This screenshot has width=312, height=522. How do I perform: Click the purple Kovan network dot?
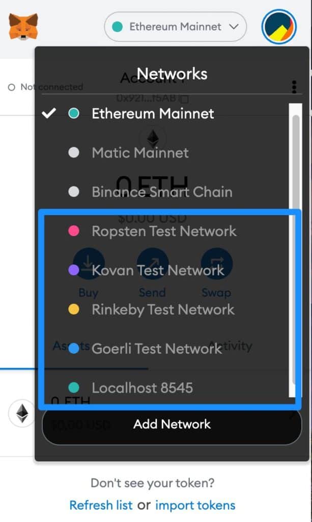click(74, 270)
